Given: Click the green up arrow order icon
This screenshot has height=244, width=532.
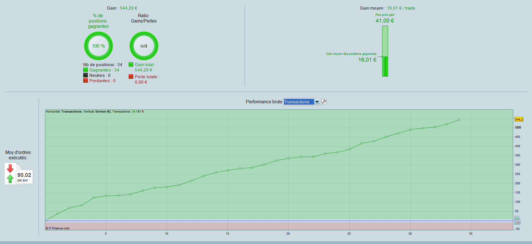Looking at the screenshot, I should coord(10,179).
